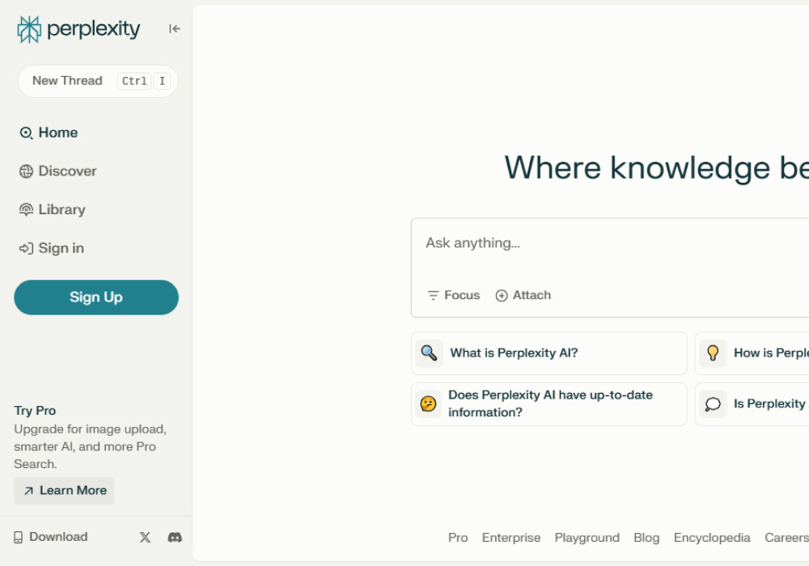The width and height of the screenshot is (809, 566).
Task: Click the Ask anything input field
Action: point(607,243)
